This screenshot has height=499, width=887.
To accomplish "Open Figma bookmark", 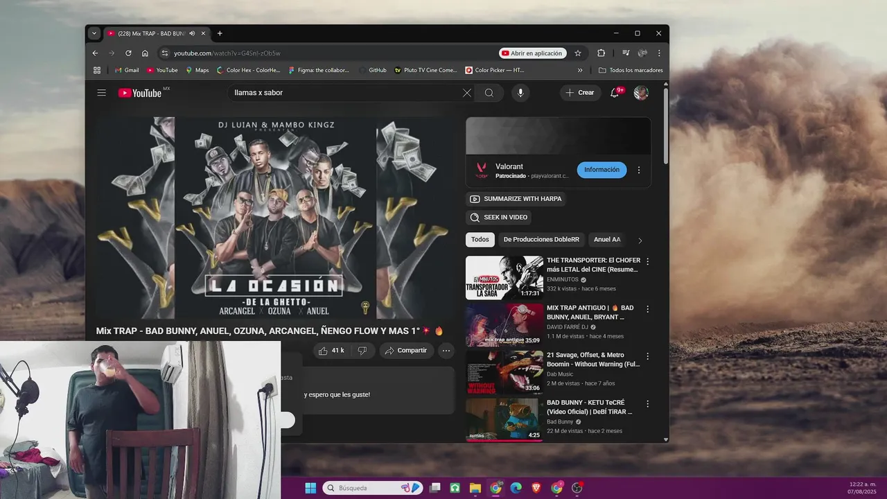I will (318, 70).
